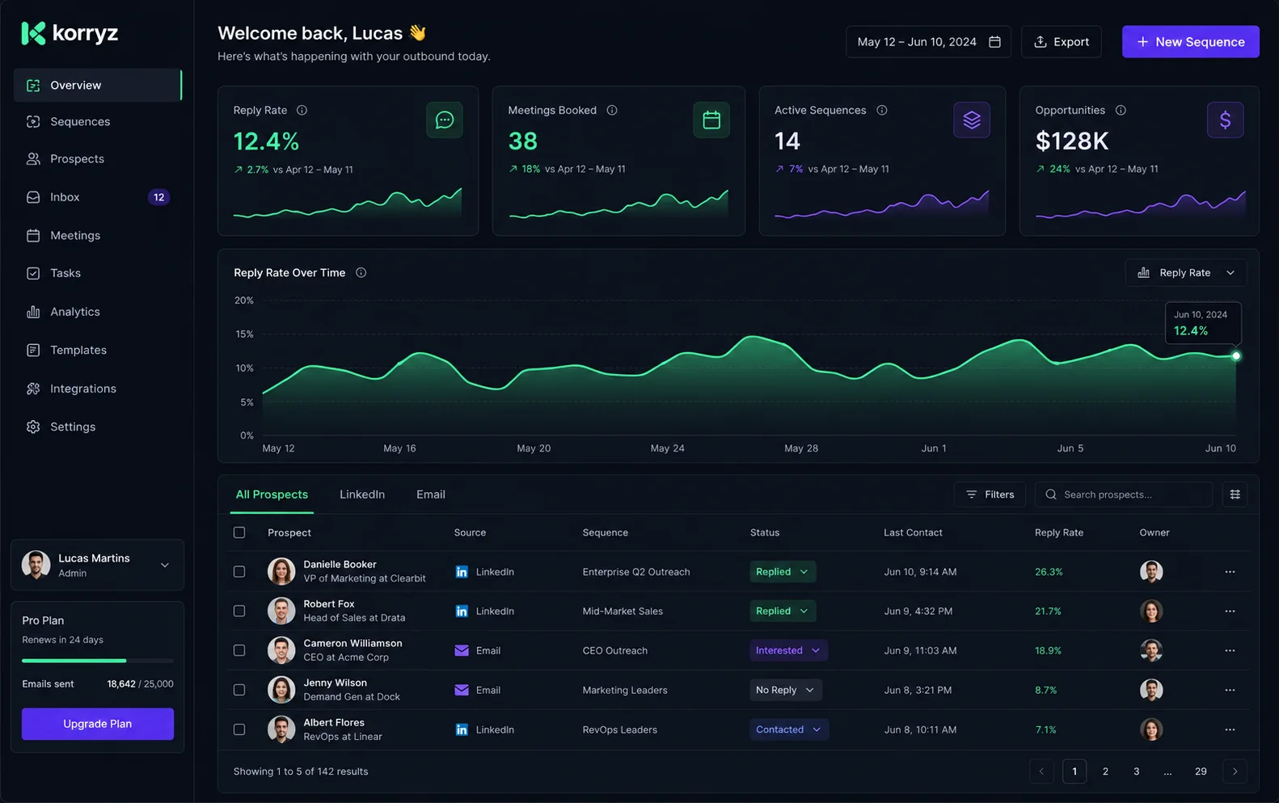Check the Danielle Booker row checkbox
The height and width of the screenshot is (803, 1279).
(239, 572)
